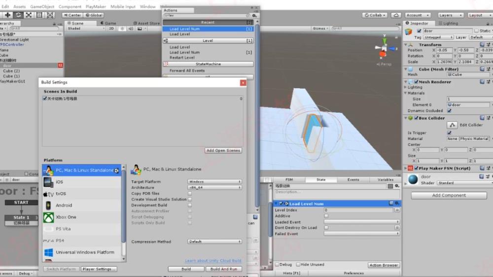Toggle Hide Unused checkbox
The width and height of the screenshot is (493, 277).
298,264
